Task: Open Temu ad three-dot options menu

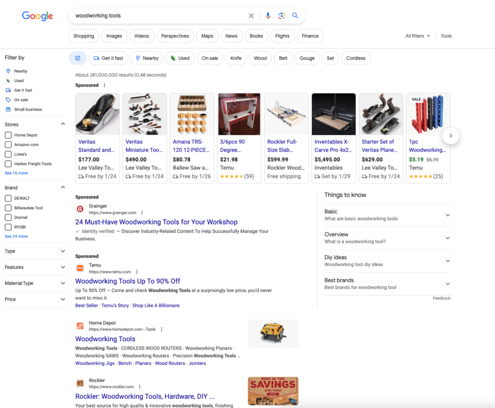Action: tap(137, 272)
